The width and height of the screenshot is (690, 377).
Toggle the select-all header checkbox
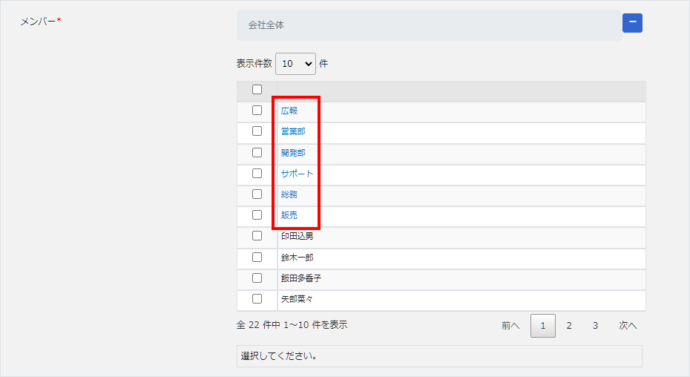click(x=257, y=90)
